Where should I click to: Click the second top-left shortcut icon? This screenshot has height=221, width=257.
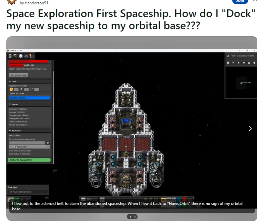click(15, 56)
